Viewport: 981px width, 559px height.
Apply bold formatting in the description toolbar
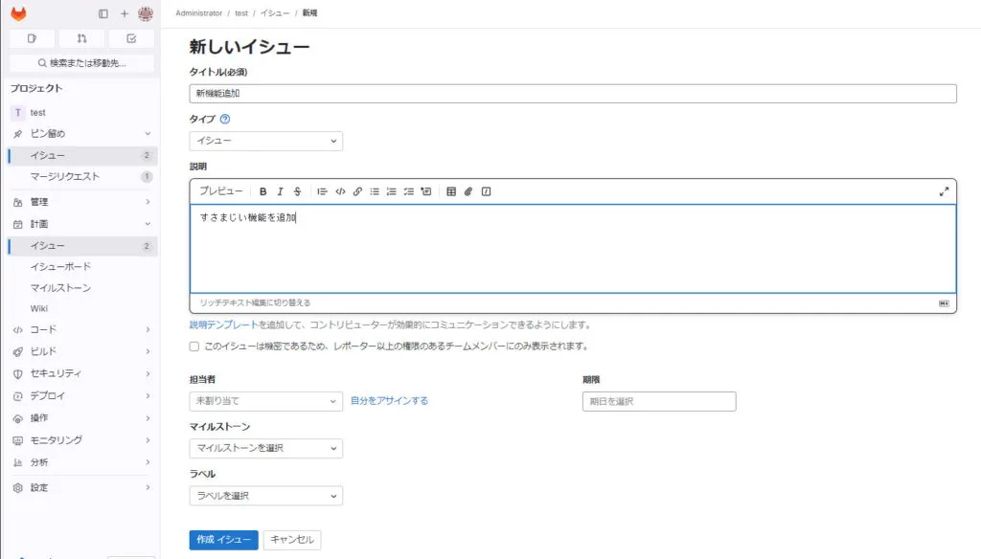[x=263, y=191]
